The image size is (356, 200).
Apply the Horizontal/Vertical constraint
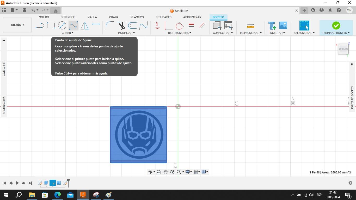pos(157,26)
